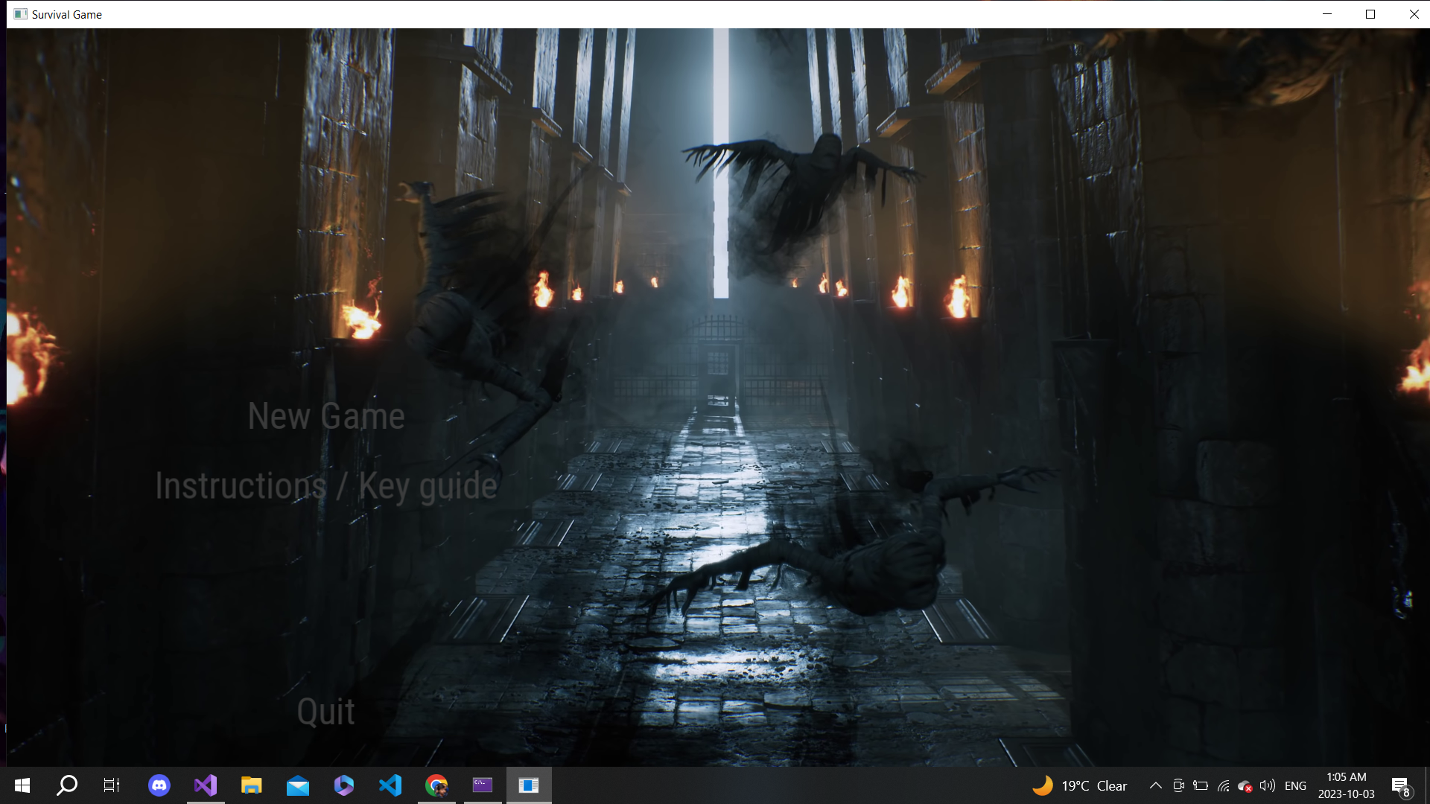Click the Survival Game title bar icon
The image size is (1430, 804).
tap(20, 14)
